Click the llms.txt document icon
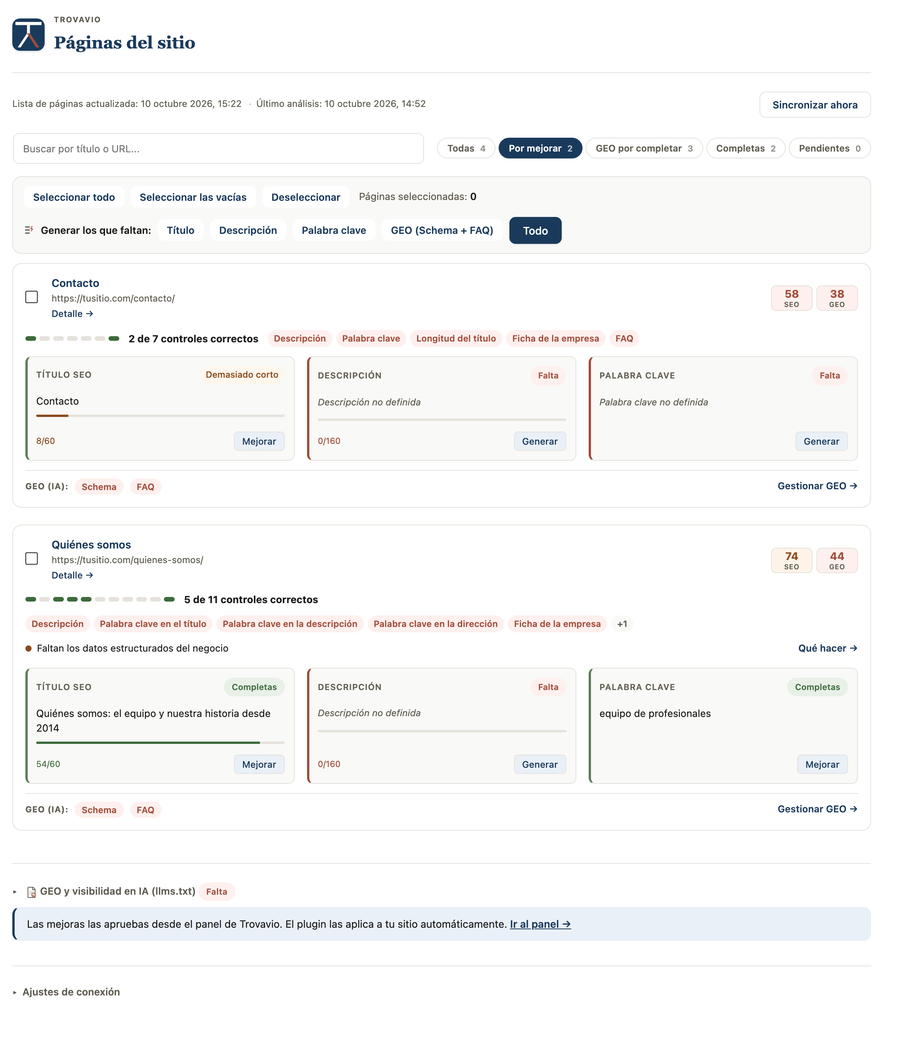 coord(32,892)
